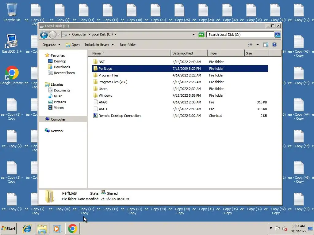This screenshot has height=235, width=314.
Task: Open the Organize menu
Action: point(51,45)
